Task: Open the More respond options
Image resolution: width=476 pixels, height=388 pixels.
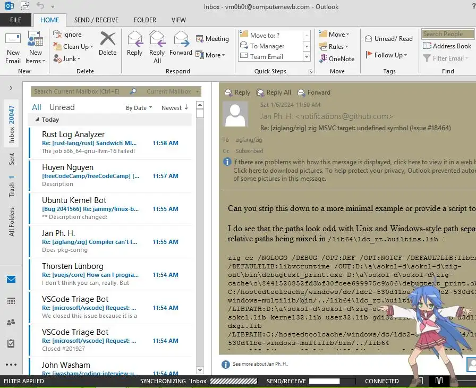Action: [x=210, y=55]
